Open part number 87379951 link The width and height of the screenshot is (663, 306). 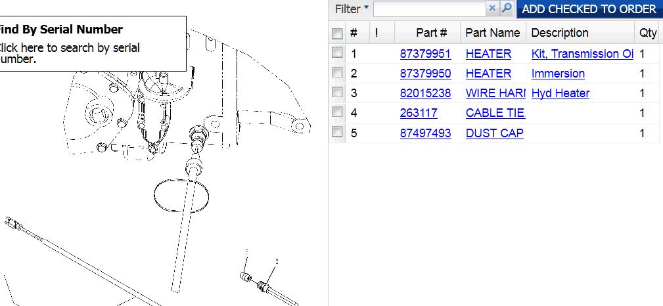point(425,54)
